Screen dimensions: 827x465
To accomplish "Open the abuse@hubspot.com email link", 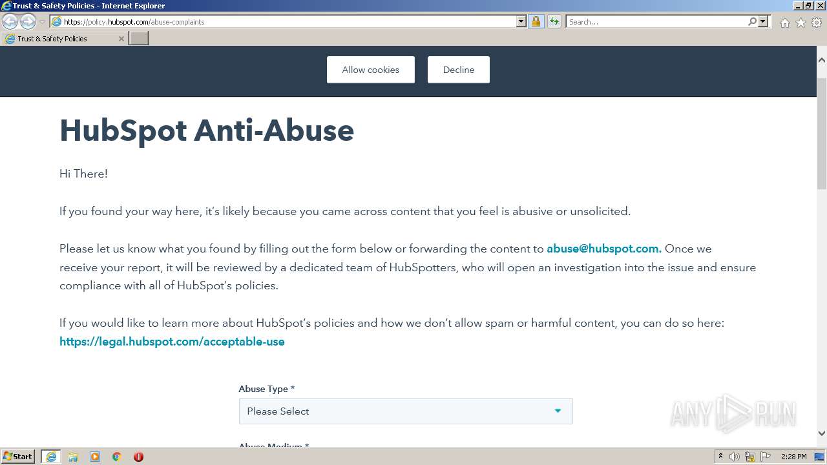I will tap(604, 249).
